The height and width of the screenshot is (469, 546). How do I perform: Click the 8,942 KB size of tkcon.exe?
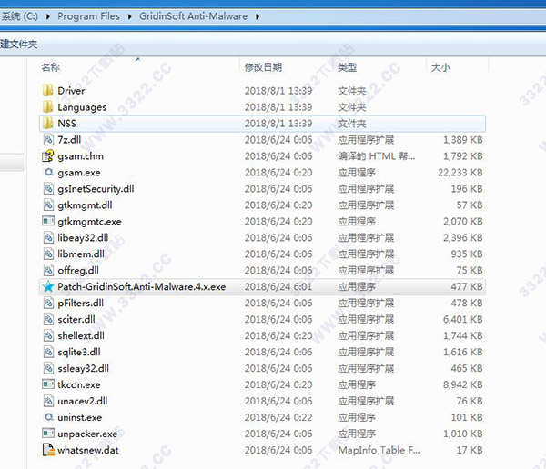(463, 384)
